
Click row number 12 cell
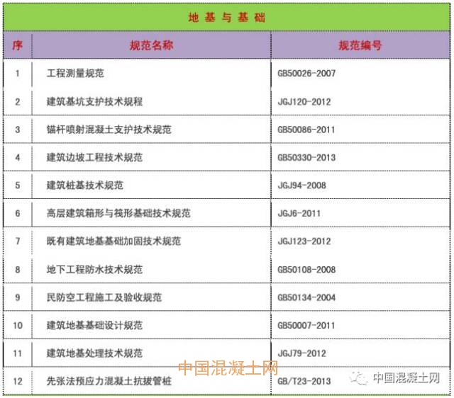pos(18,382)
